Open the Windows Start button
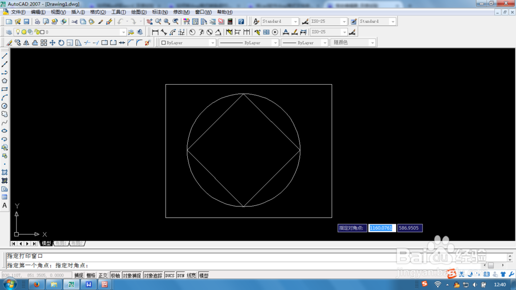This screenshot has height=290, width=516. [9, 284]
